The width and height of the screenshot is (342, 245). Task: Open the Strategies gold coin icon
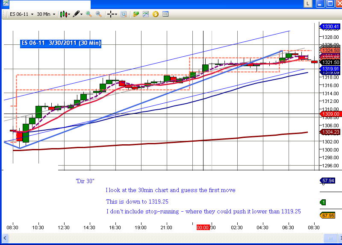pyautogui.click(x=156, y=14)
